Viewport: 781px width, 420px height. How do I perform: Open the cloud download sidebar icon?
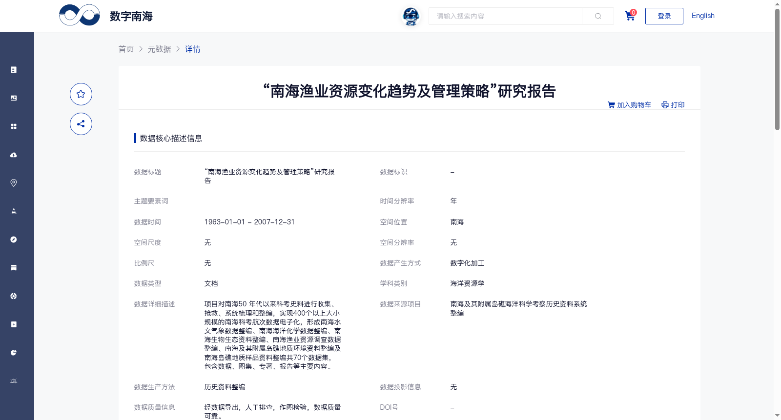(14, 155)
